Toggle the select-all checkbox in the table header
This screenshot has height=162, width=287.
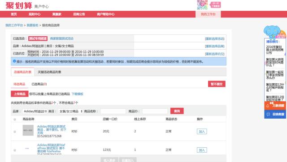pyautogui.click(x=15, y=119)
